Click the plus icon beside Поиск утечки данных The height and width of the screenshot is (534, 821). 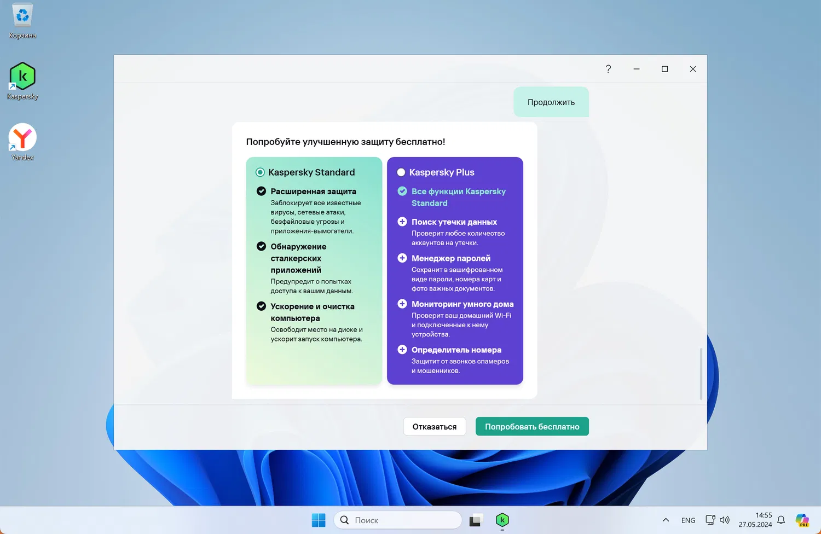tap(402, 222)
